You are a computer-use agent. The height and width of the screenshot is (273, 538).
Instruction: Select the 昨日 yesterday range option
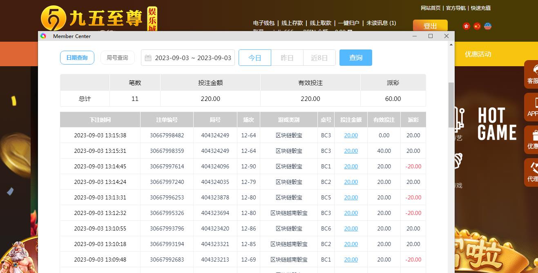287,58
